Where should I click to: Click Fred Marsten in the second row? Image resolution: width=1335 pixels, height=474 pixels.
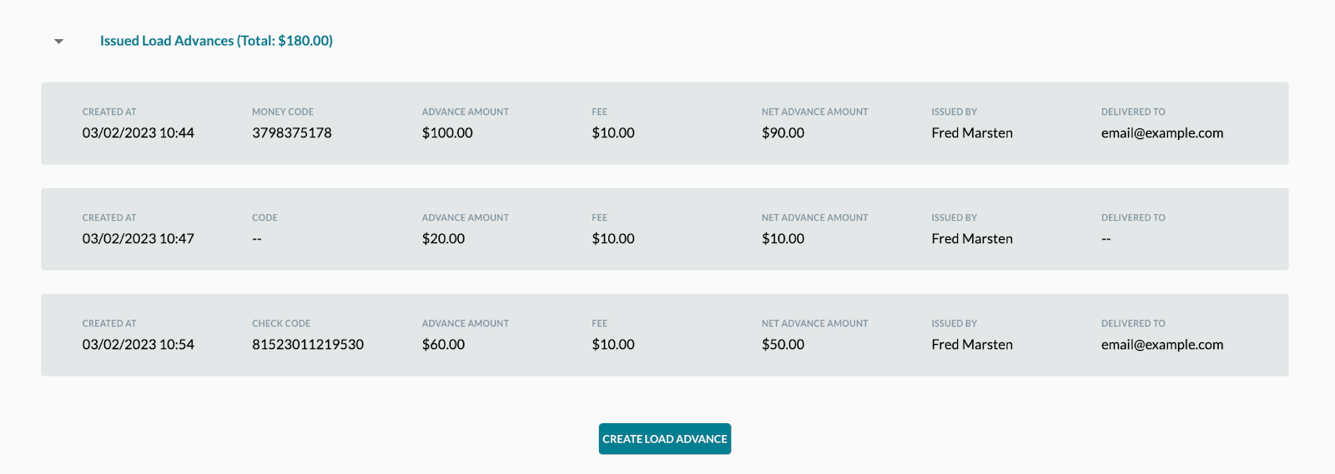point(972,238)
